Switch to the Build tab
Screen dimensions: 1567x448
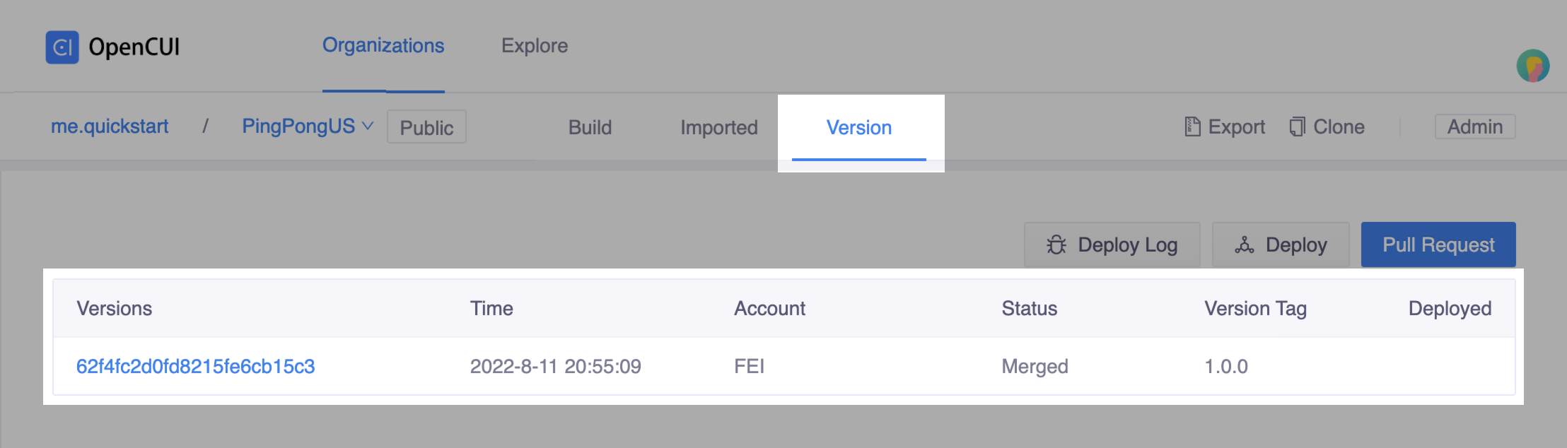[x=590, y=127]
